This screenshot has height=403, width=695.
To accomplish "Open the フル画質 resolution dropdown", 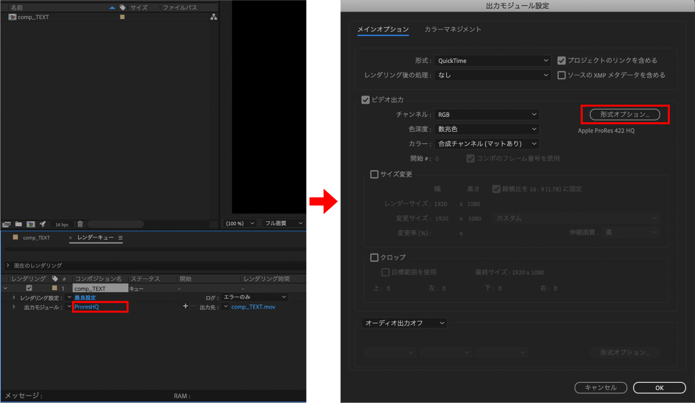I will (283, 223).
